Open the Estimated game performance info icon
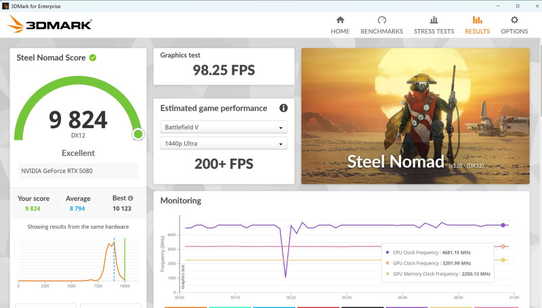Image resolution: width=542 pixels, height=308 pixels. pos(283,108)
